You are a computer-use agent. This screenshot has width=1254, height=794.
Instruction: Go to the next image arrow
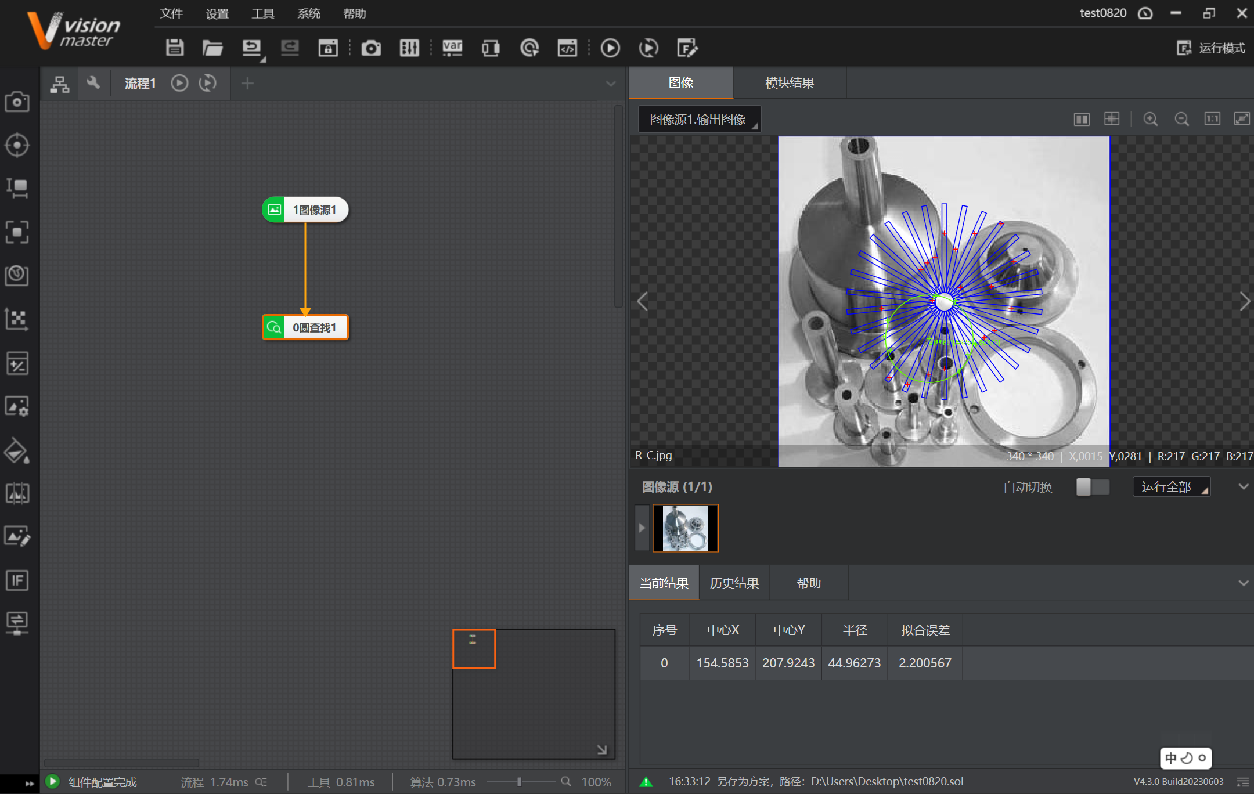click(x=1245, y=301)
